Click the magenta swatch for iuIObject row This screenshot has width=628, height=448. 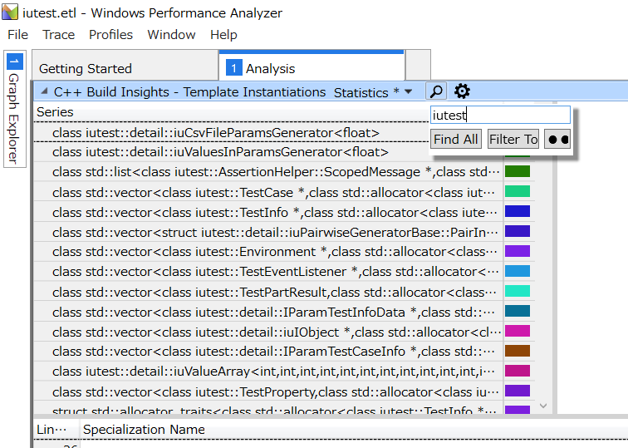517,331
